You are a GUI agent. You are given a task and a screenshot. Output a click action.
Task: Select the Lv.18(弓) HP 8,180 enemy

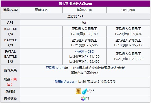pyautogui.click(x=84, y=31)
